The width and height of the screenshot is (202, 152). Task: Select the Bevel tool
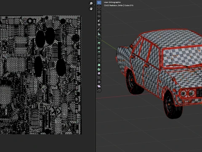[x=99, y=52]
